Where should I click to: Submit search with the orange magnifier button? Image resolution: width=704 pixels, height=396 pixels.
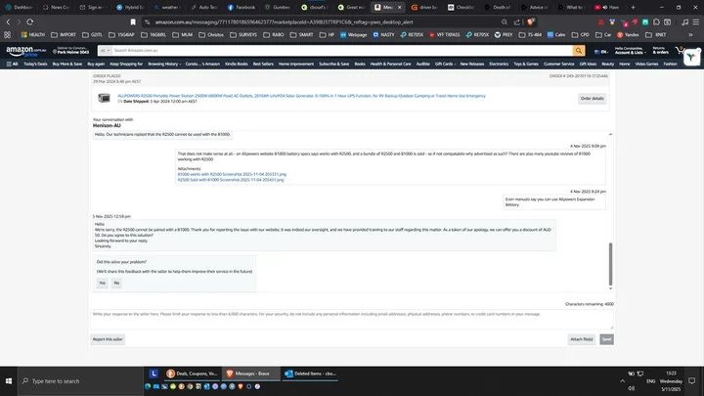point(579,51)
